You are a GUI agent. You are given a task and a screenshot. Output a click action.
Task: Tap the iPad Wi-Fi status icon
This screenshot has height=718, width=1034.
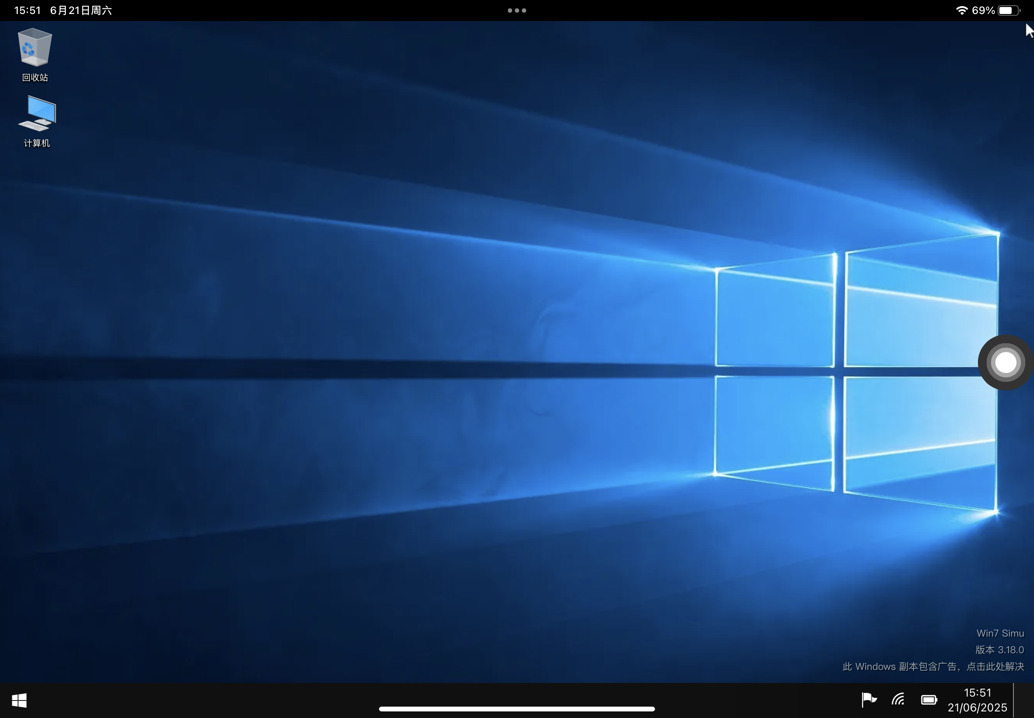tap(961, 11)
